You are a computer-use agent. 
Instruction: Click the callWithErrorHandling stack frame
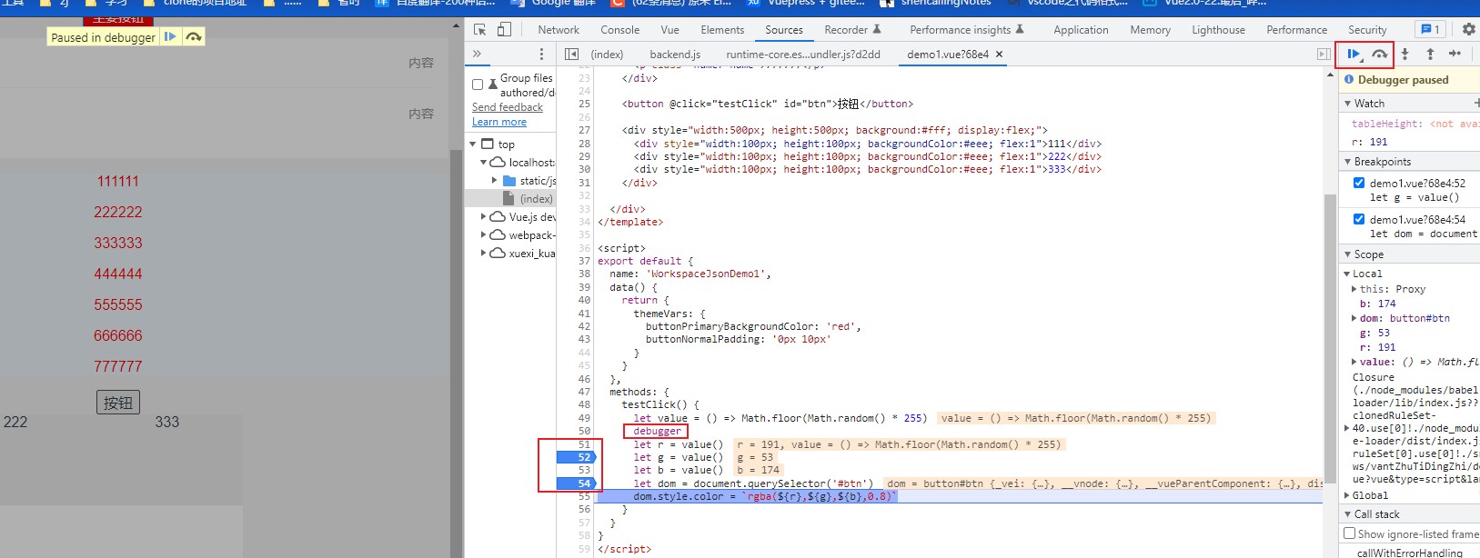click(1409, 553)
